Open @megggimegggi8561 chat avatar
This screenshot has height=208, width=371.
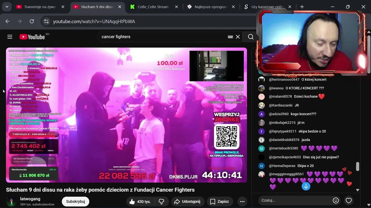pos(261,174)
